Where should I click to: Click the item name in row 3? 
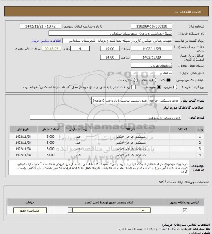[x=131, y=149]
